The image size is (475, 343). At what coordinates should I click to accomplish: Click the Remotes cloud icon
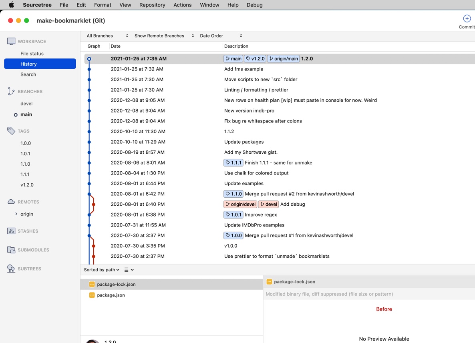[10, 201]
